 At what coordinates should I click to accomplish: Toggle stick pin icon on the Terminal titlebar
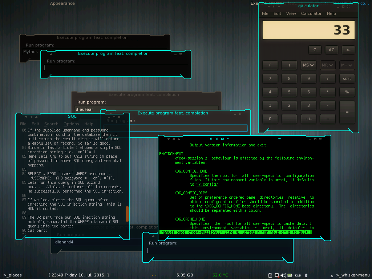(x=174, y=139)
